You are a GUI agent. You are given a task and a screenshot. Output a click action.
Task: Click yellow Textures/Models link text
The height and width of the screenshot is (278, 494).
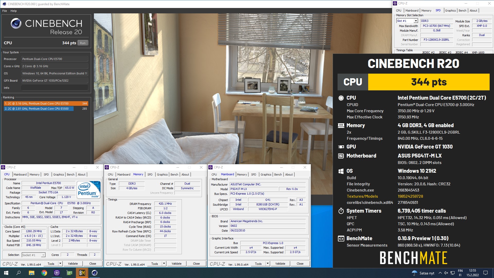362,196
